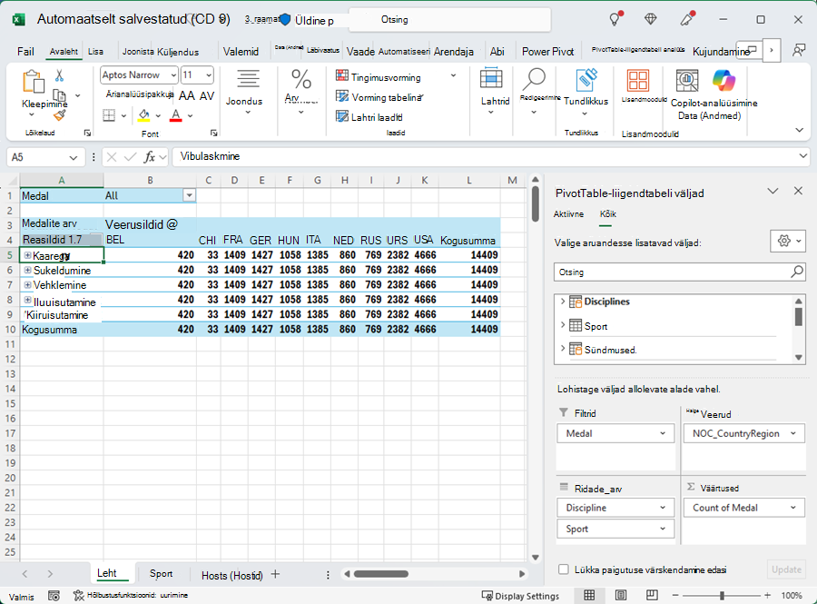This screenshot has height=604, width=817.
Task: Click the increase font size AA button
Action: (186, 96)
